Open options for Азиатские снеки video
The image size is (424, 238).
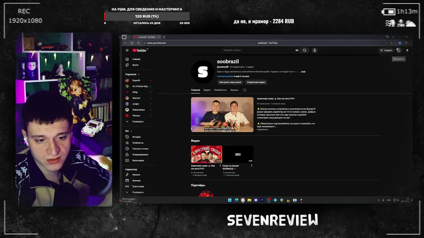pos(220,166)
